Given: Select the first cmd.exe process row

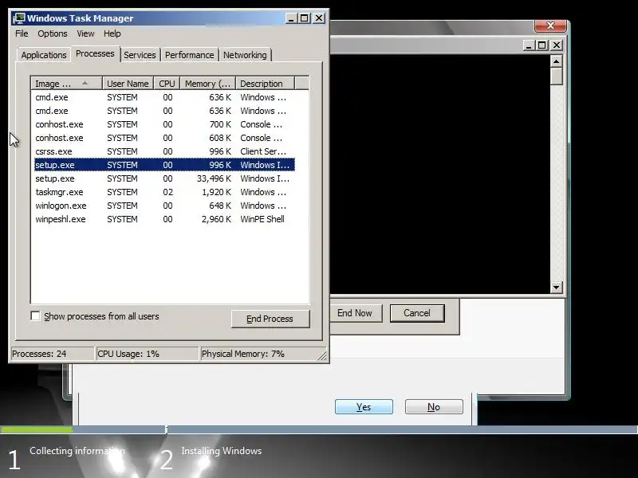Looking at the screenshot, I should click(x=164, y=97).
